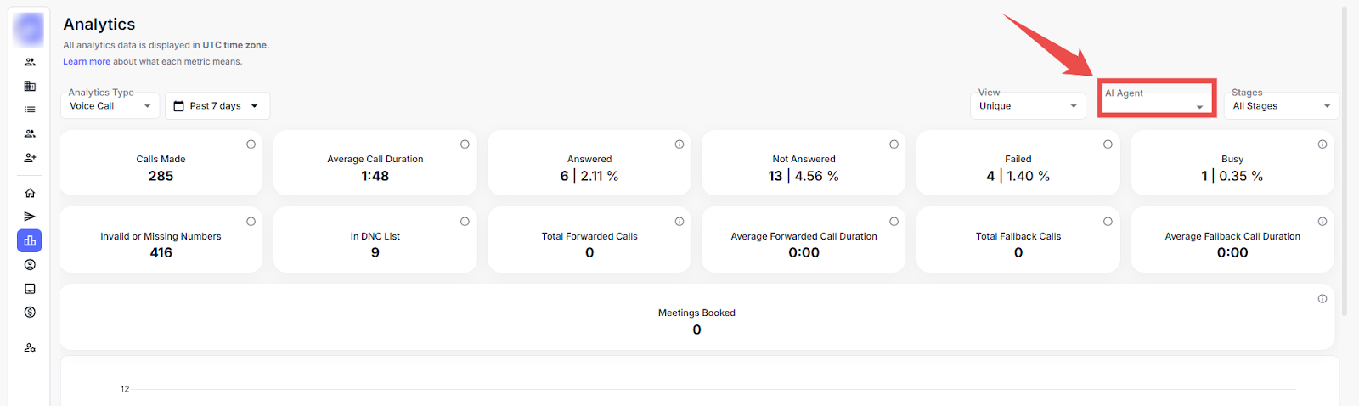Screen dimensions: 1359x406
Task: Open the building company icon in sidebar
Action: [x=30, y=86]
